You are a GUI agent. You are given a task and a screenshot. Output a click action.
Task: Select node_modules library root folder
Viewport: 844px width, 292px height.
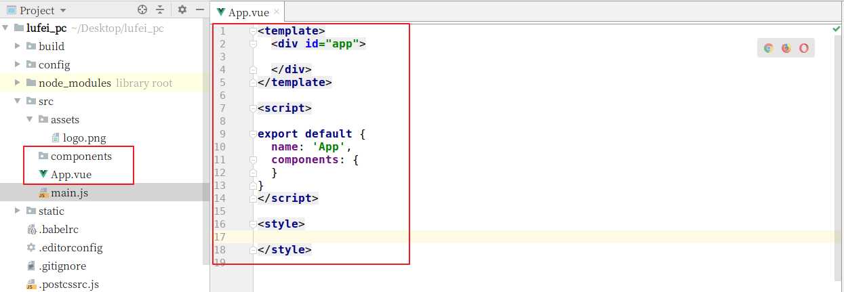point(100,83)
